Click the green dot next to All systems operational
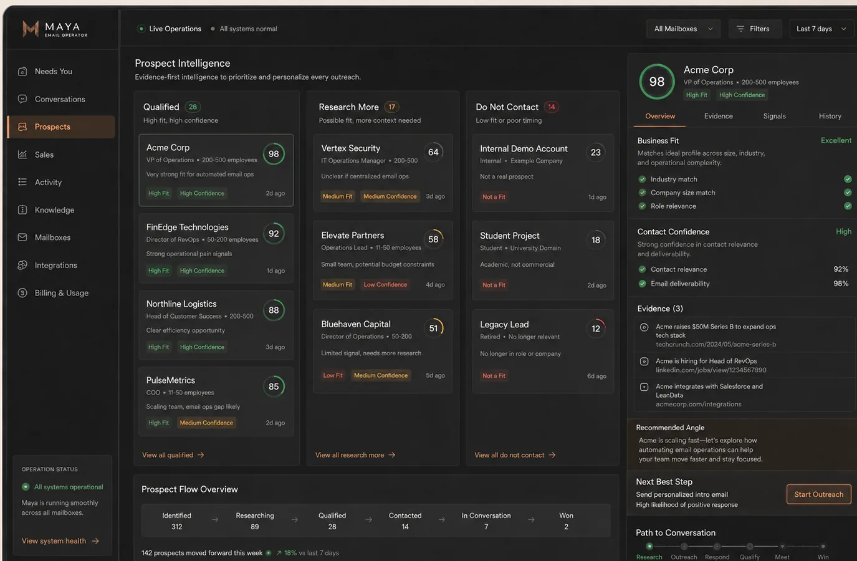Screen dimensions: 857x561 pos(26,487)
